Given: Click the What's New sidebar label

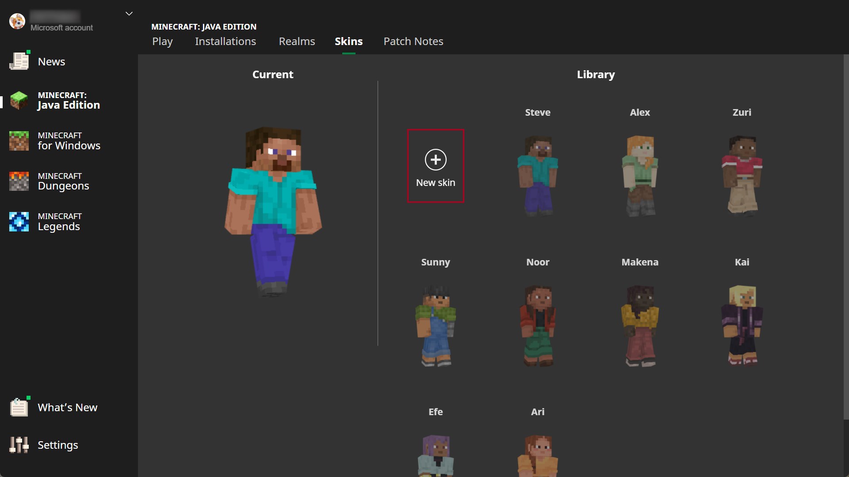Looking at the screenshot, I should point(67,408).
